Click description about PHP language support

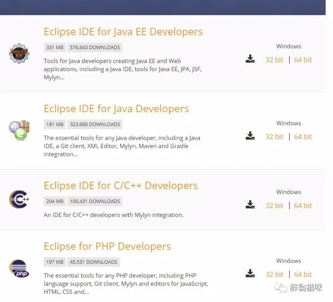click(126, 283)
